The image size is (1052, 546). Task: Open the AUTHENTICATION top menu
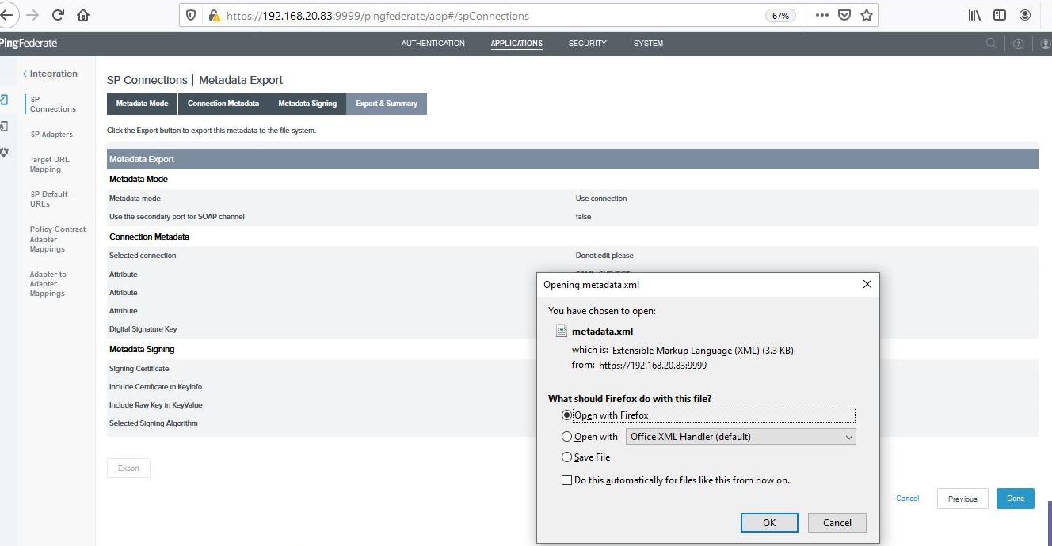[433, 44]
